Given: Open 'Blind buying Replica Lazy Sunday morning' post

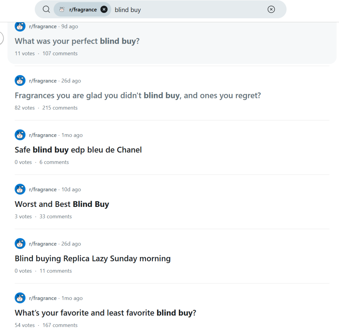Looking at the screenshot, I should click(x=93, y=259).
